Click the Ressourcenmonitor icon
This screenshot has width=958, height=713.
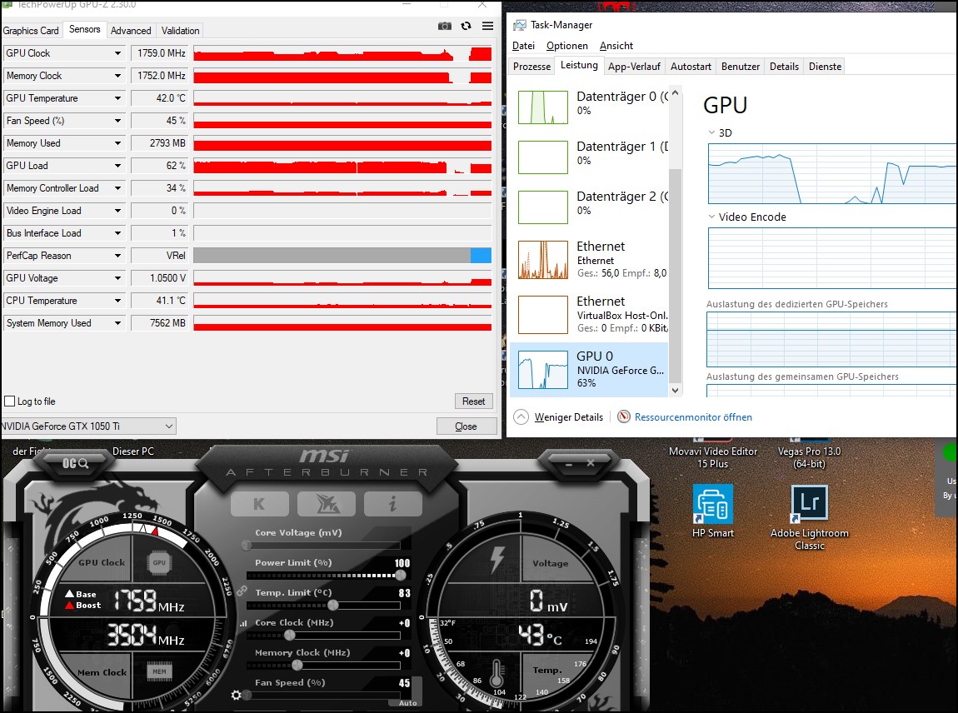pos(624,417)
